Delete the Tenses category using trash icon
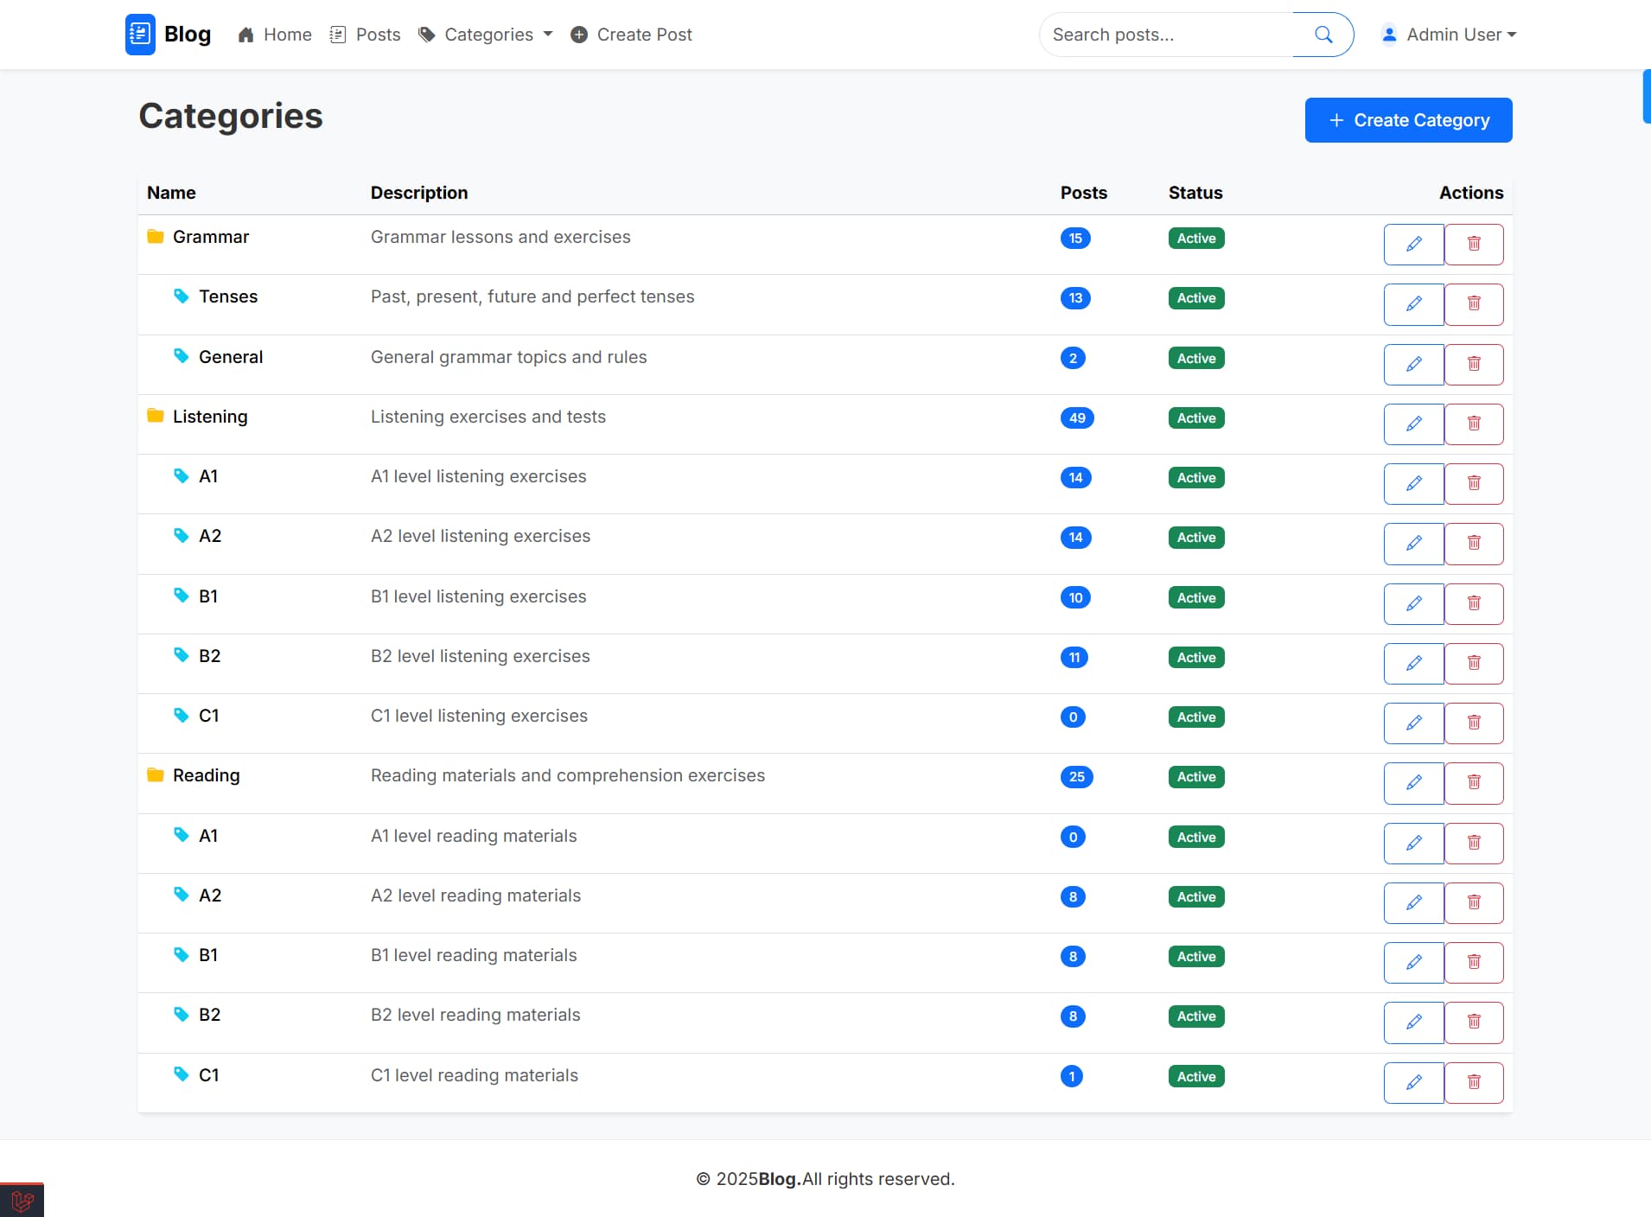This screenshot has width=1651, height=1217. pos(1474,304)
